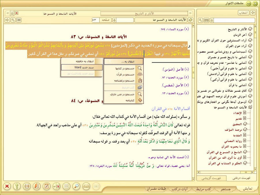260x195 pixels.
Task: Switch to the طبقات مفسران bottom tab
Action: [156, 189]
